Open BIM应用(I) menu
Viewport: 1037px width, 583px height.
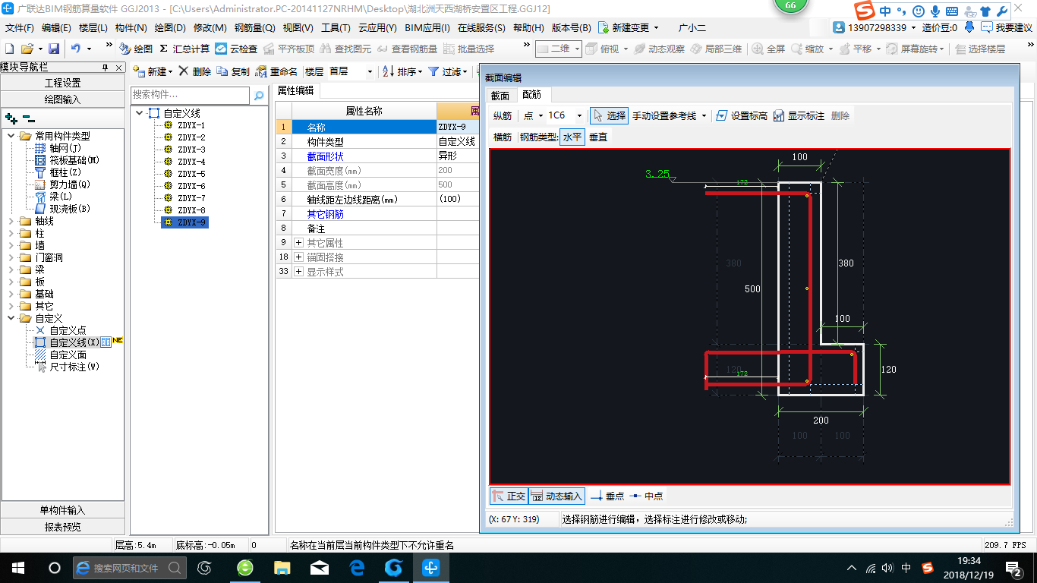[427, 27]
